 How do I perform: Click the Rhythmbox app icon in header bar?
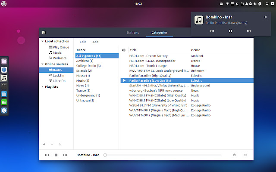44,33
